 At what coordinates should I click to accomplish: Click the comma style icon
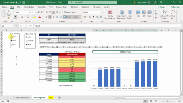pyautogui.click(x=93, y=17)
